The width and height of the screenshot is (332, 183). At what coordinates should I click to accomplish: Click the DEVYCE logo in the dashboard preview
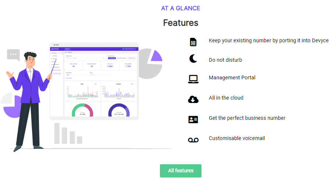(55, 49)
